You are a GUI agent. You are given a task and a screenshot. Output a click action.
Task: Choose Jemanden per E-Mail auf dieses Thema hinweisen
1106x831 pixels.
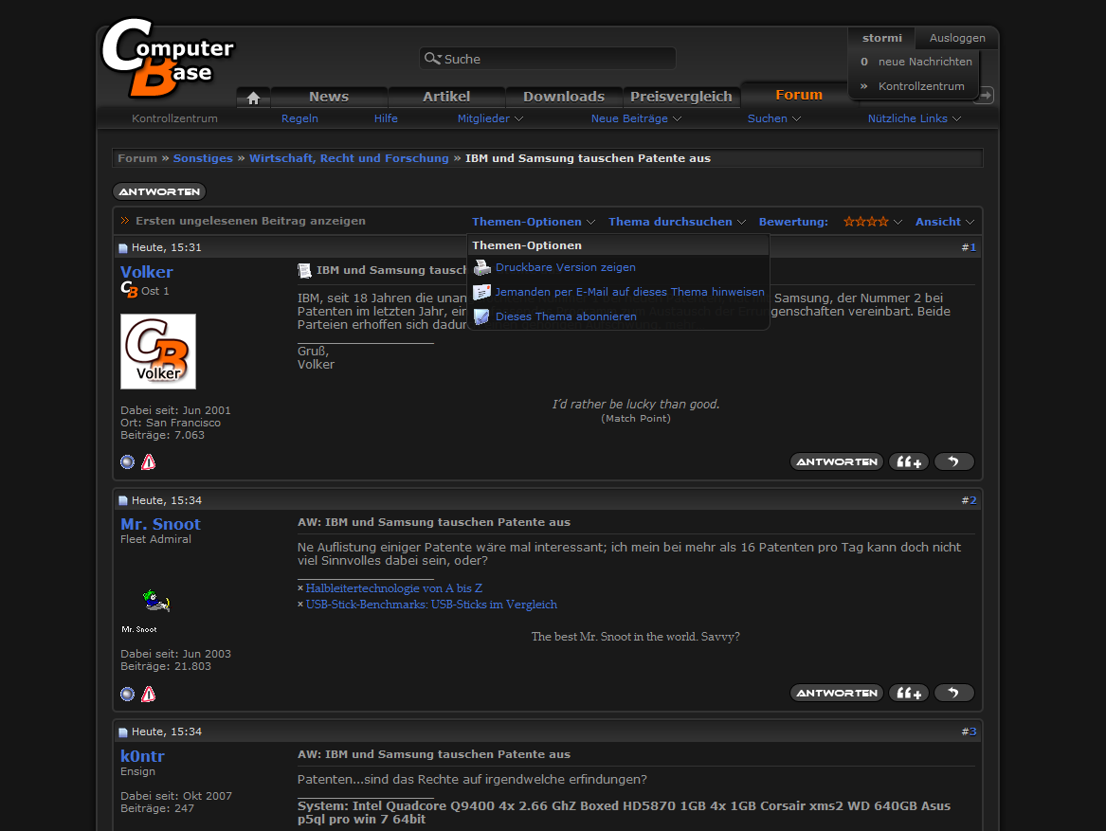630,292
